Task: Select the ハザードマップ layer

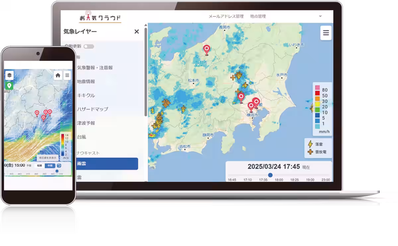Action: [93, 109]
